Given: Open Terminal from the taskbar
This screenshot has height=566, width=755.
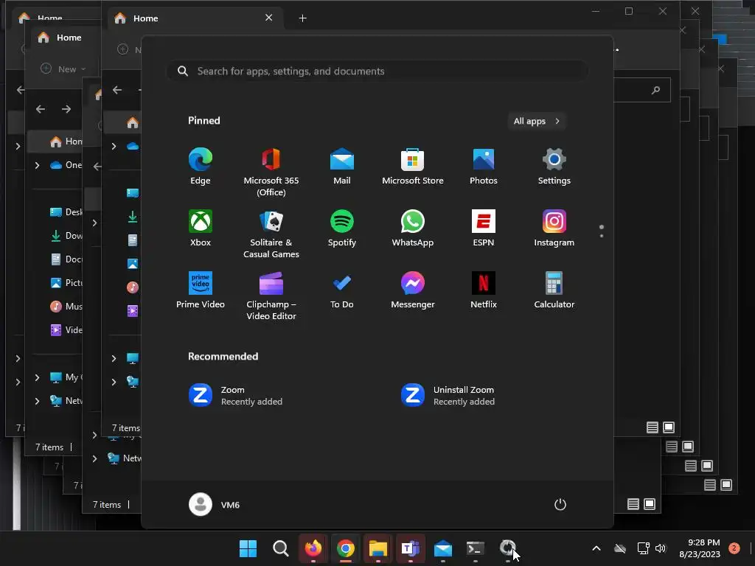Looking at the screenshot, I should coord(476,548).
